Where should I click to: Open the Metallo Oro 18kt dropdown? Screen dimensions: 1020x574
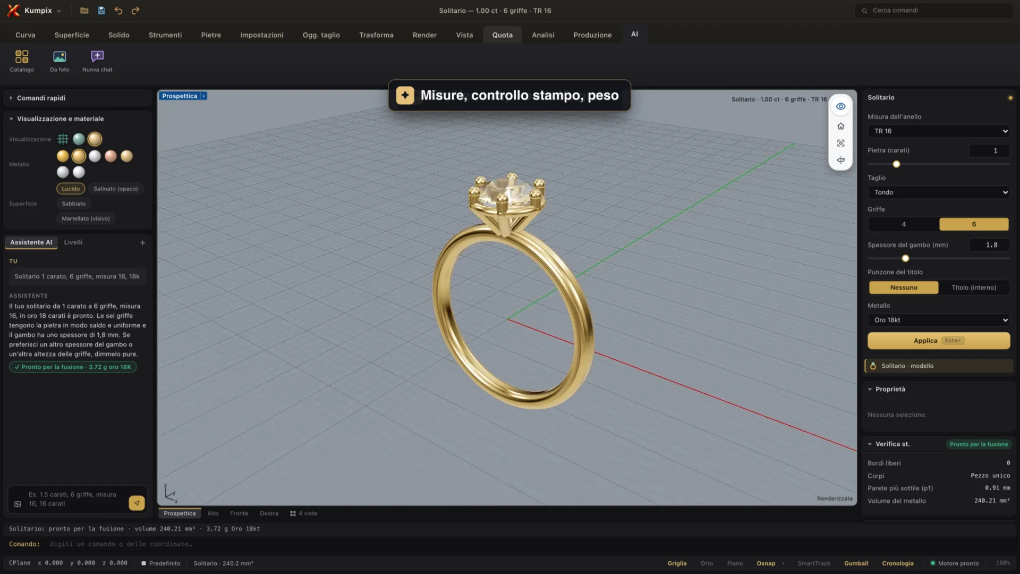click(x=939, y=320)
